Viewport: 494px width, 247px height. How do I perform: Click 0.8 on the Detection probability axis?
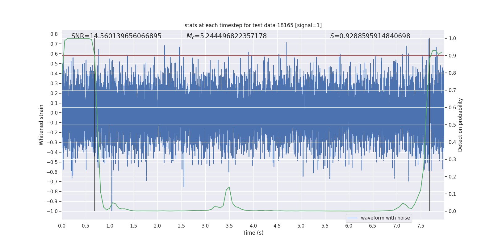click(452, 73)
